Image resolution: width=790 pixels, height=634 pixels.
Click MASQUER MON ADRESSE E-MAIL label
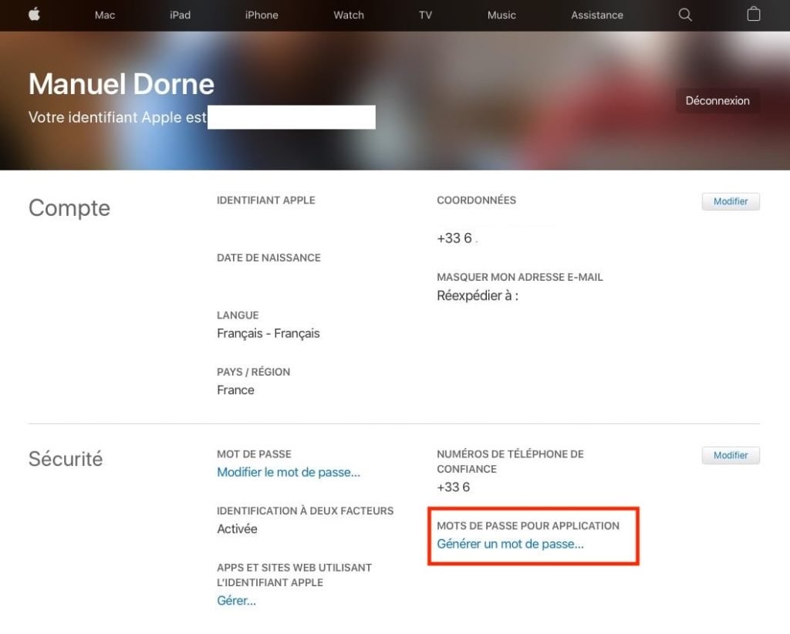519,277
